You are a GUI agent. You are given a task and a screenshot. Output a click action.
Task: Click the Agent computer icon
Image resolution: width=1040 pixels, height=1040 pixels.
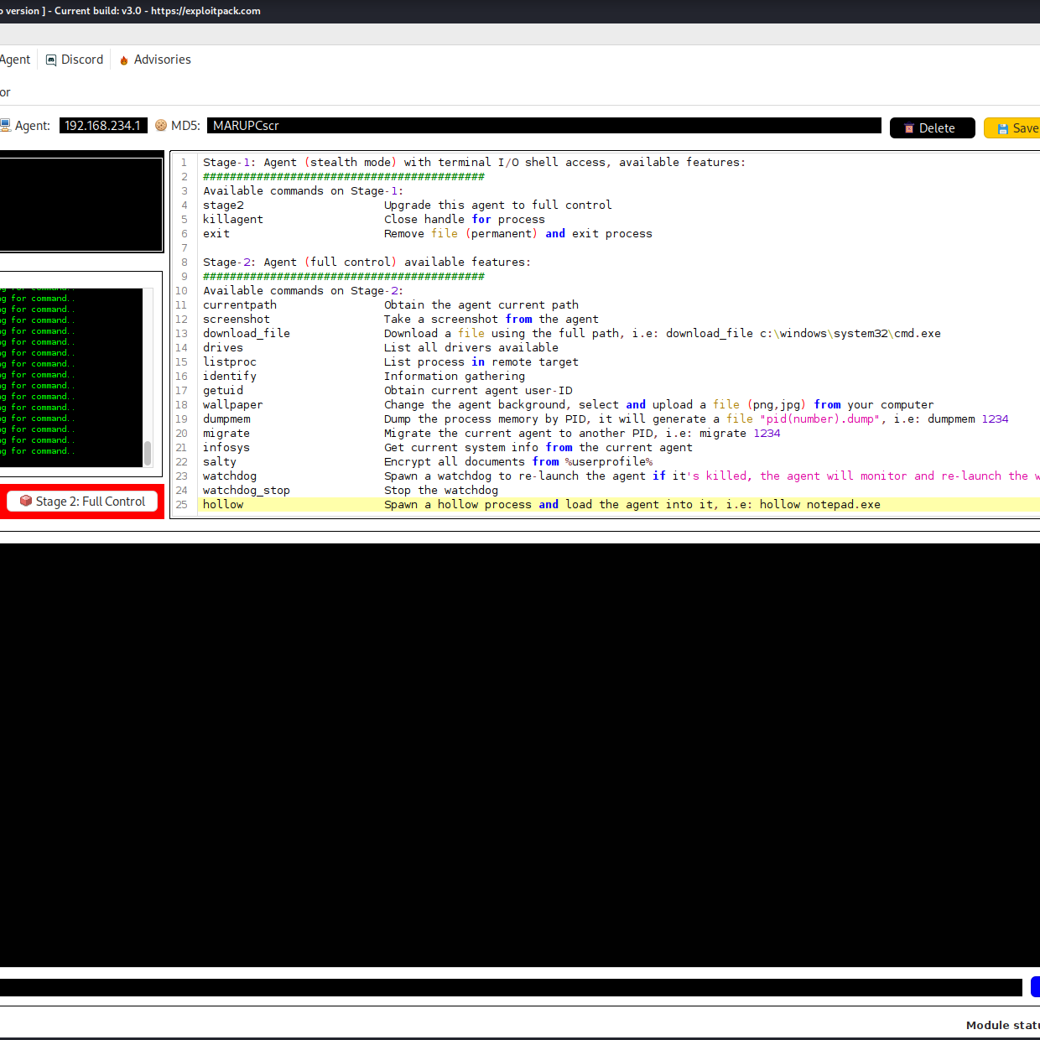pyautogui.click(x=5, y=126)
